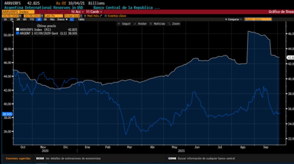The width and height of the screenshot is (294, 164).
Task: Open the Divisa local currency dropdown
Action: [72, 16]
